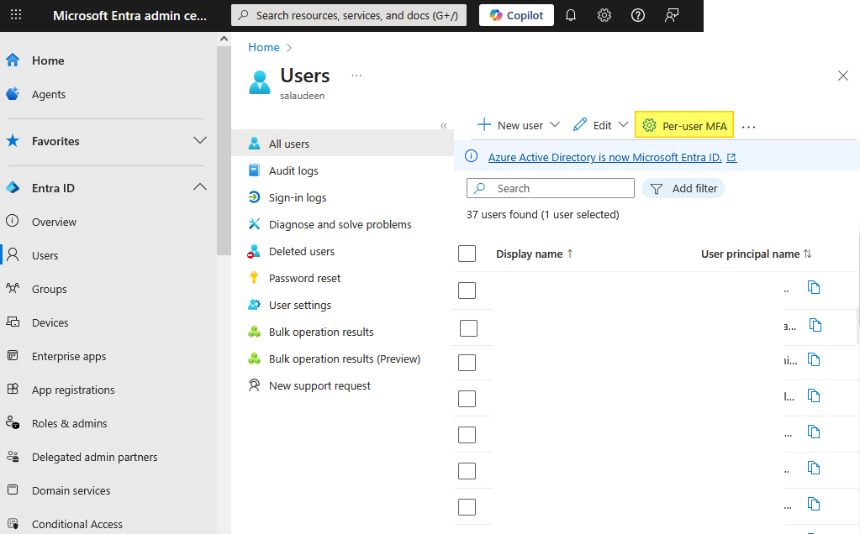Viewport: 860px width, 534px height.
Task: Open Groups in left navigation
Action: click(x=49, y=289)
